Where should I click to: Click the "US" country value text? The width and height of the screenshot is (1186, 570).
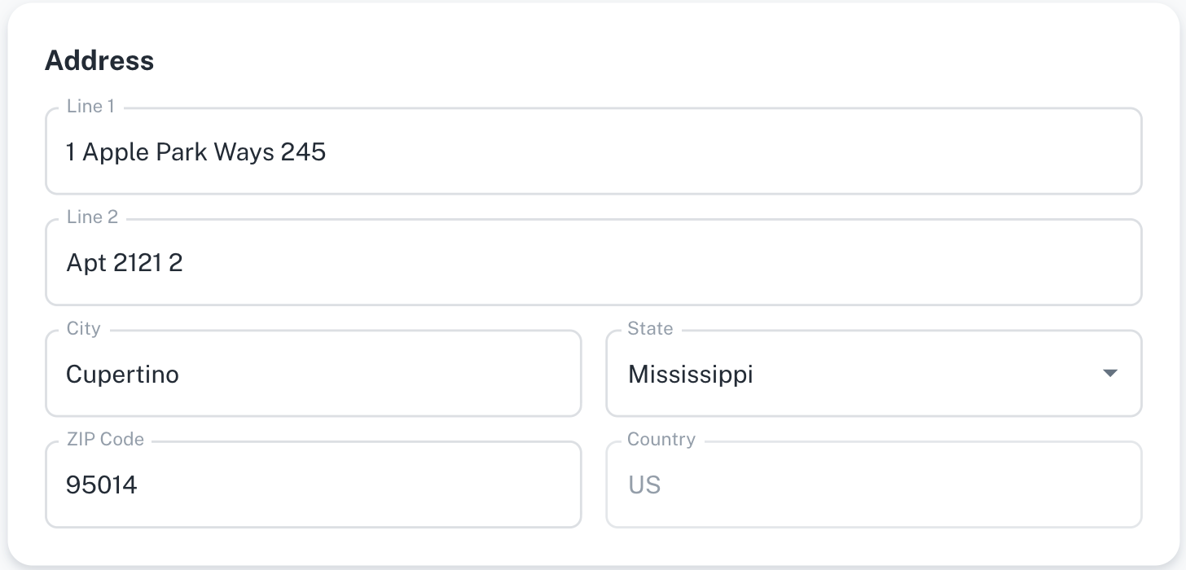644,485
